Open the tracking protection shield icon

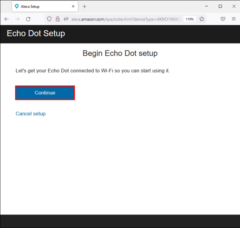[x=49, y=19]
